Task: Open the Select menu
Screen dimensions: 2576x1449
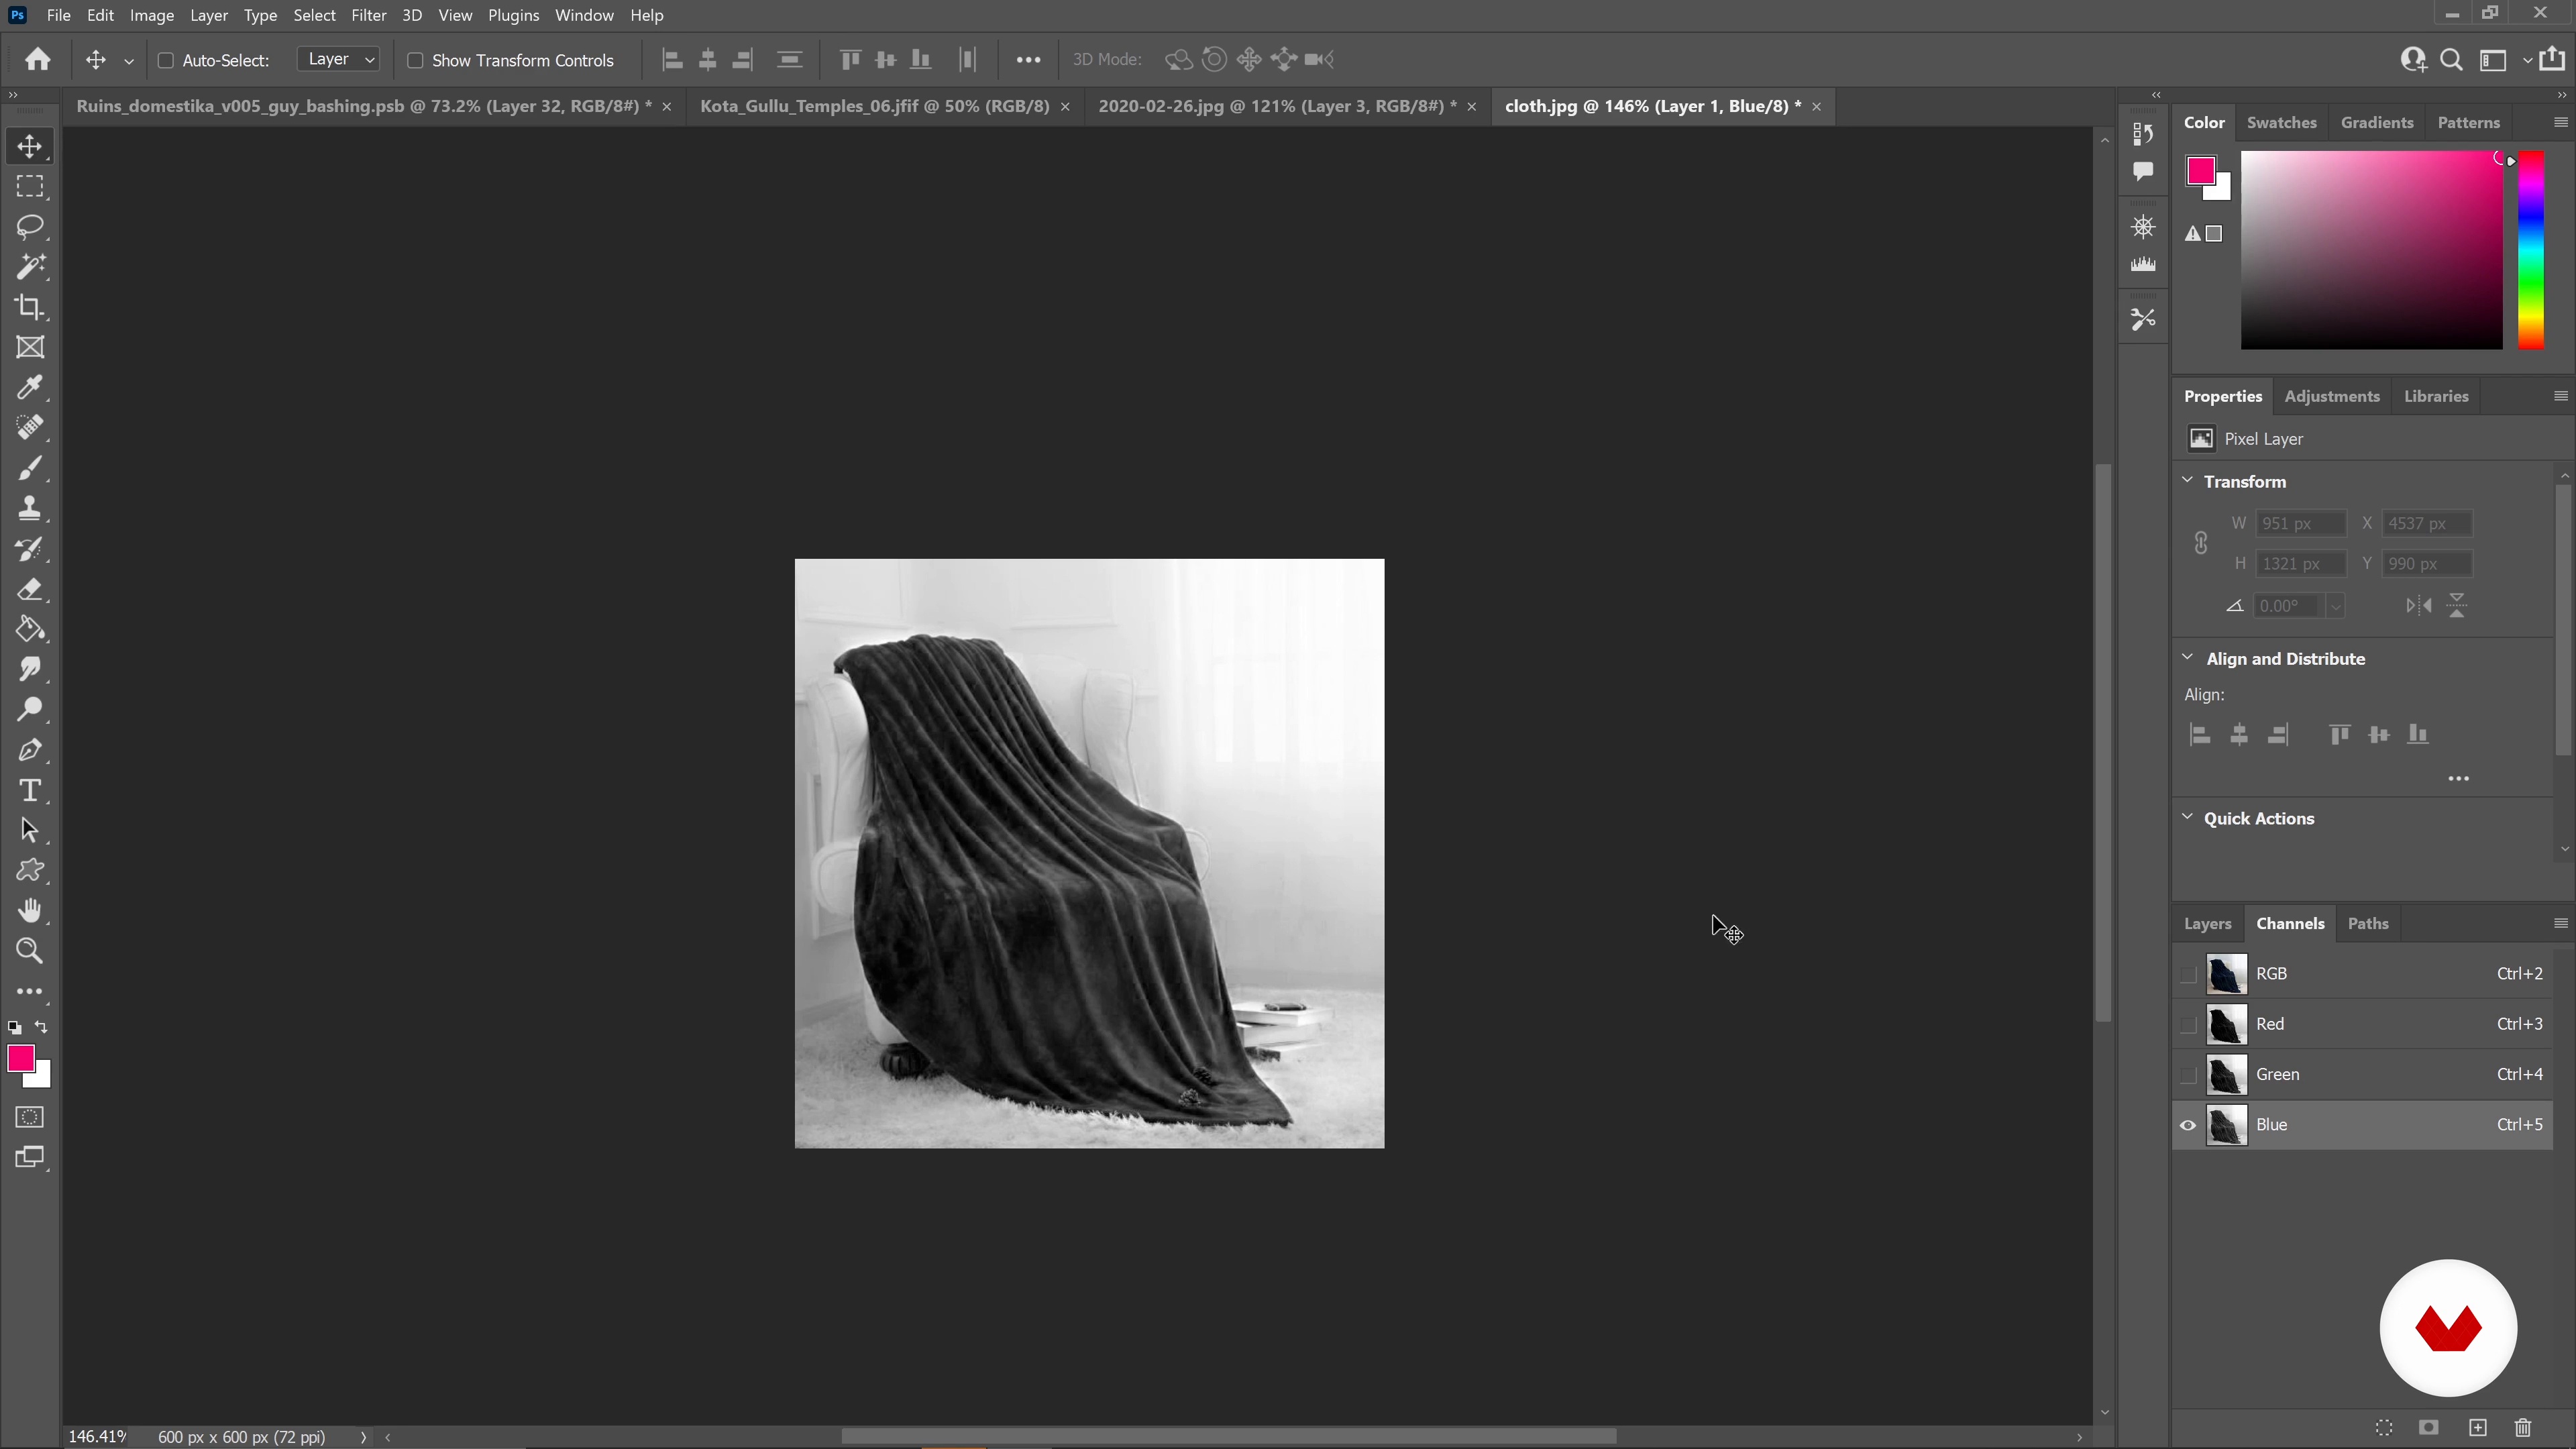Action: [x=314, y=15]
